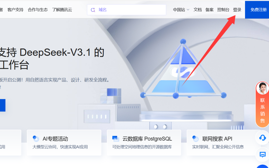This screenshot has width=269, height=168.
Task: Open the 备案 link
Action: tap(209, 10)
